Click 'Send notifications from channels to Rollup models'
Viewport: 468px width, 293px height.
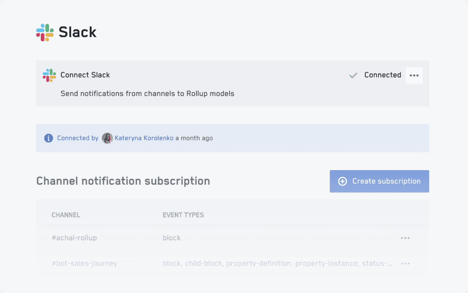coord(147,94)
